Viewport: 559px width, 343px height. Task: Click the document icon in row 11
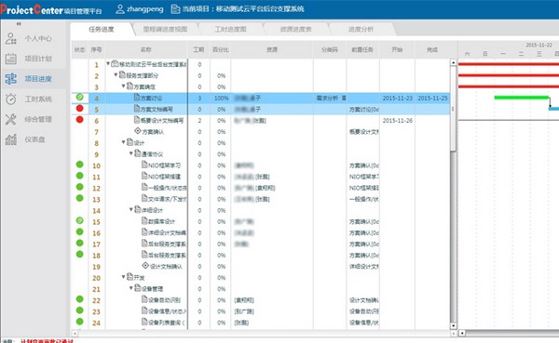pyautogui.click(x=144, y=176)
